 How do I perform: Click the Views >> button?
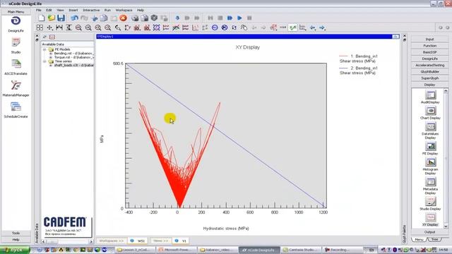[x=161, y=241]
